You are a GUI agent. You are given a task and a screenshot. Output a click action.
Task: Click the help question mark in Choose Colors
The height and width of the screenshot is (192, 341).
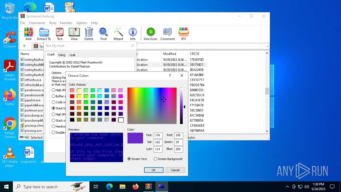click(170, 75)
